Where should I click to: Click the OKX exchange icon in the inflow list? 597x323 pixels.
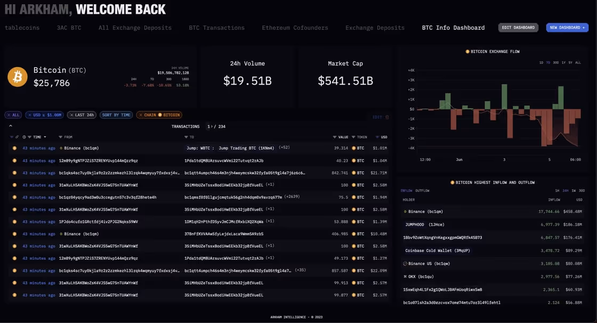tap(405, 276)
